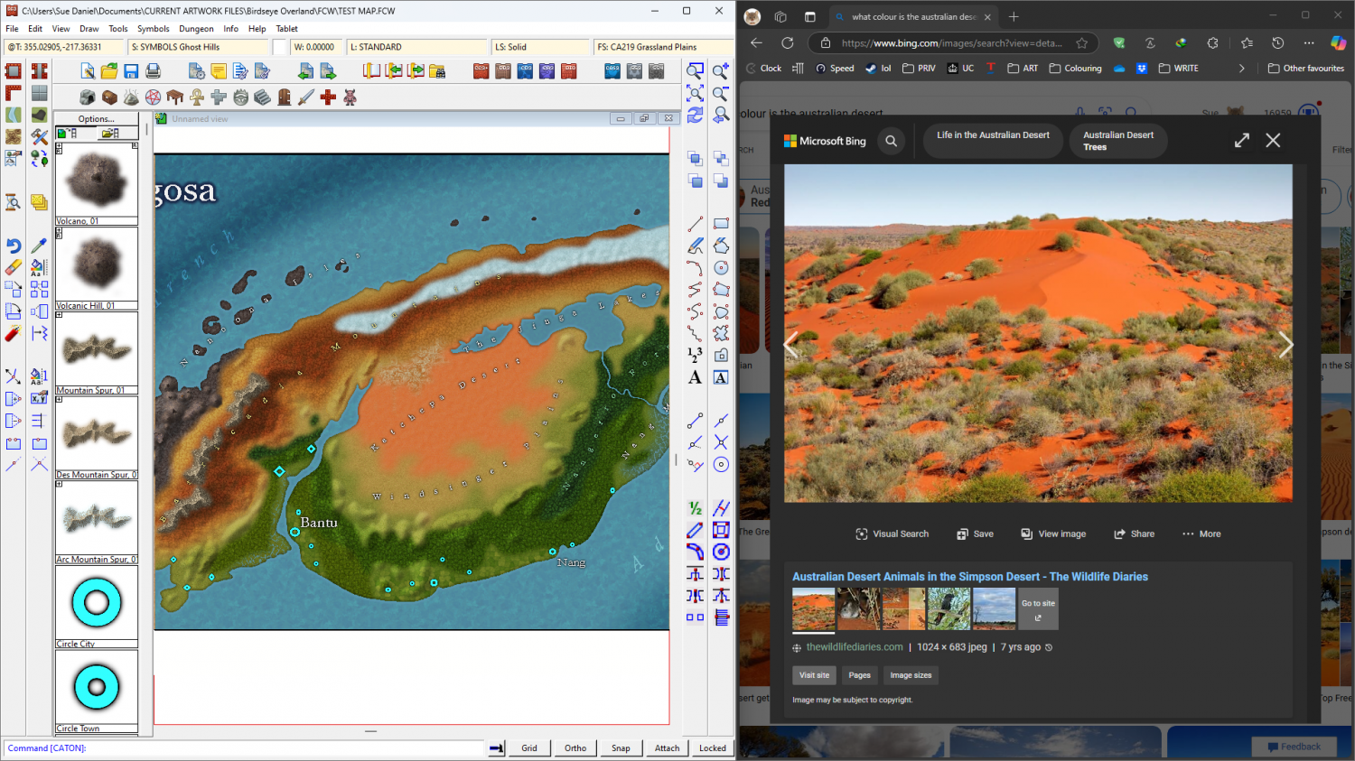The image size is (1355, 761).
Task: Select the pentagram symbol catalog icon
Action: [153, 97]
